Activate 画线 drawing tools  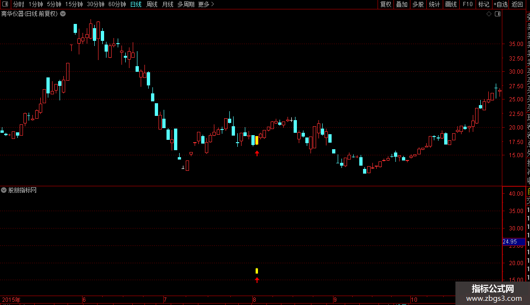(451, 4)
